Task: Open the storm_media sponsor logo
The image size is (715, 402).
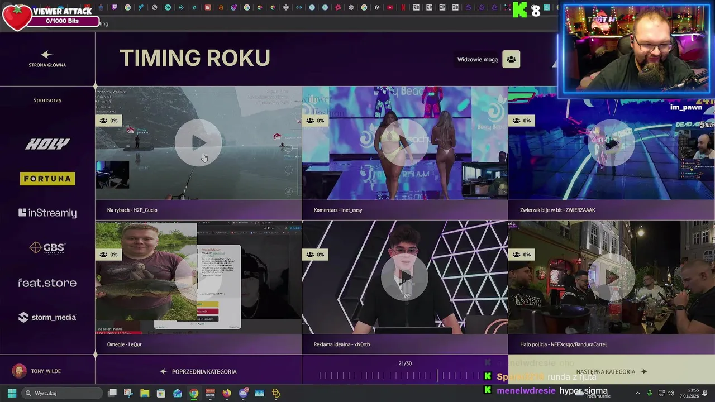Action: 47,317
